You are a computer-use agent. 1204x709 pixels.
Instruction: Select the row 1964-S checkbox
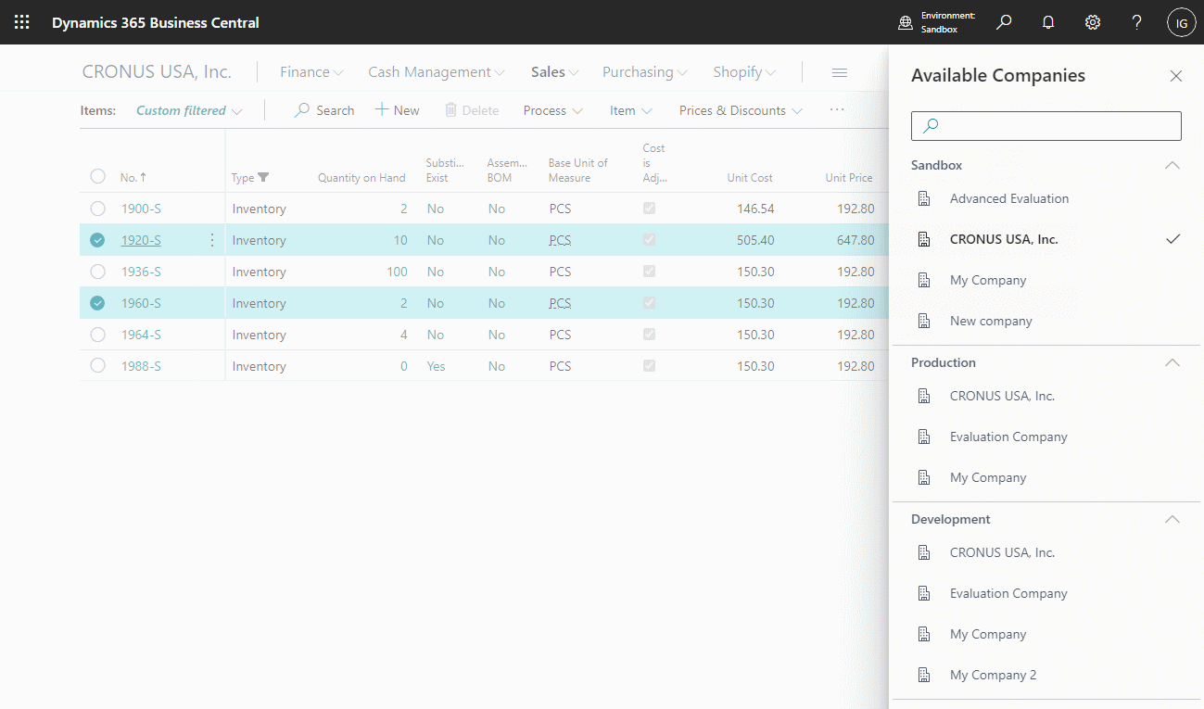[x=97, y=335]
